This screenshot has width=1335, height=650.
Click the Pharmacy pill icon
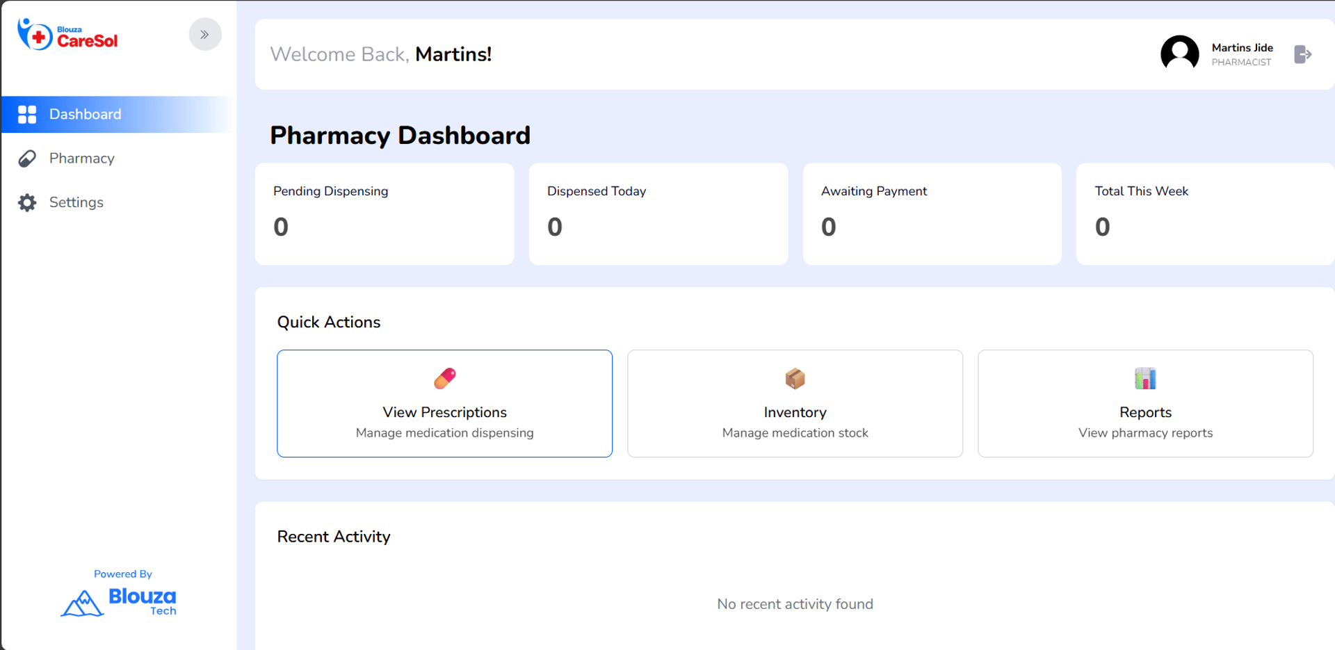27,159
